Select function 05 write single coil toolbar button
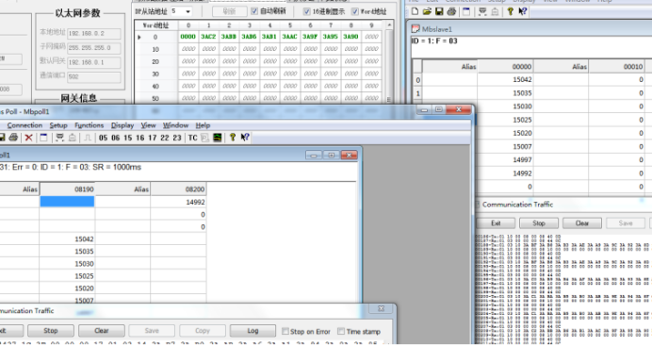Screen dimensions: 652x346 (x=103, y=138)
